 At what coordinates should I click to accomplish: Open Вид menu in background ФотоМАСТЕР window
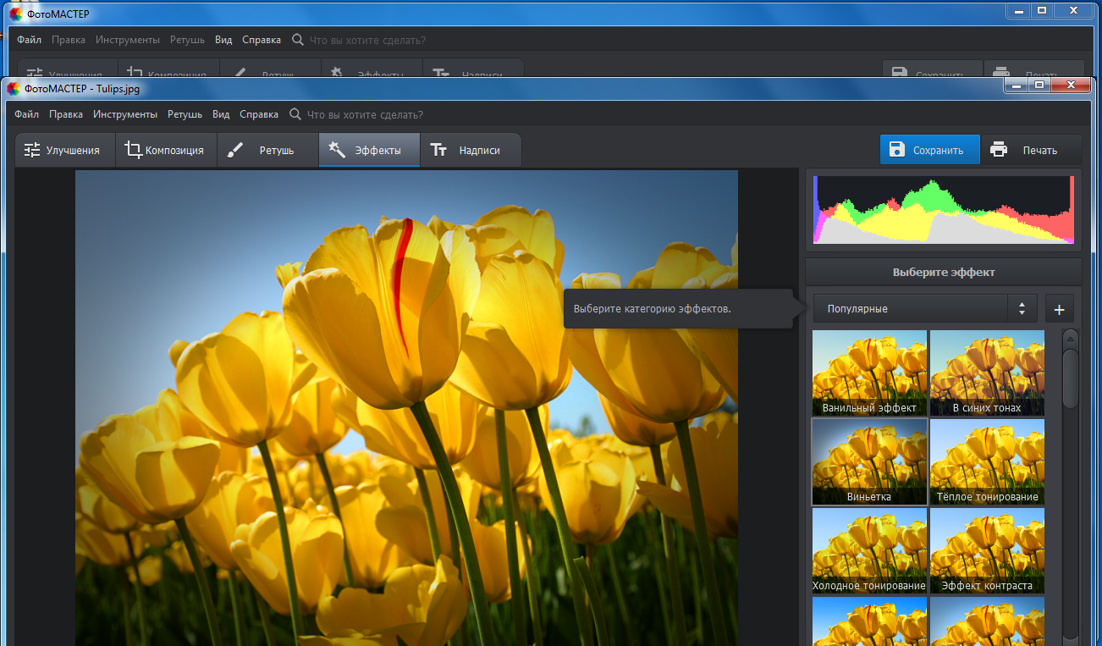223,40
